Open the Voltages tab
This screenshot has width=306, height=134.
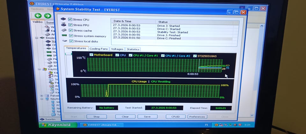(x=117, y=49)
